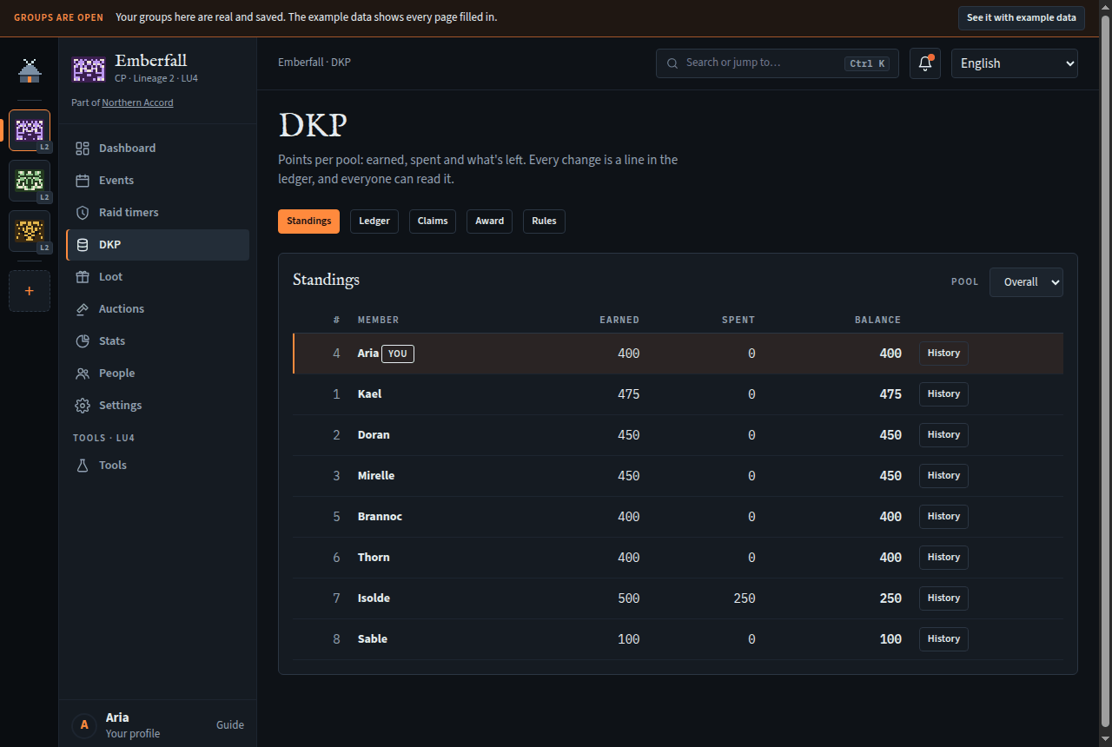Change language from the English dropdown
The height and width of the screenshot is (747, 1112).
point(1015,63)
